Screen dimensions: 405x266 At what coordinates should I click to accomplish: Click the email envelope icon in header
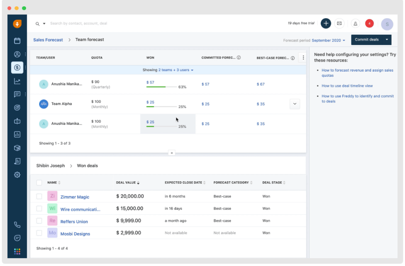[x=339, y=23]
